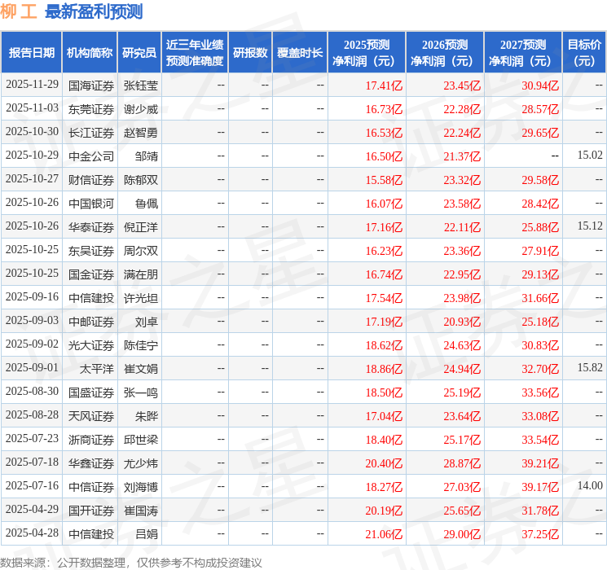The width and height of the screenshot is (607, 570).
Task: Click the 2025预测净利润 column header
Action: pyautogui.click(x=366, y=52)
